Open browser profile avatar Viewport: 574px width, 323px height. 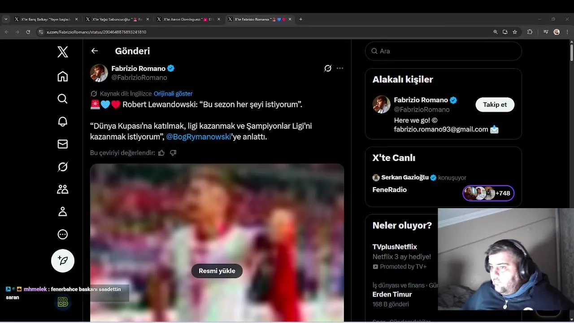(x=557, y=32)
